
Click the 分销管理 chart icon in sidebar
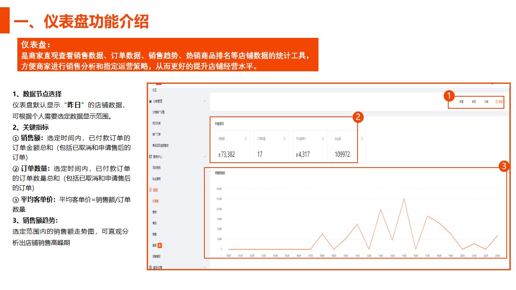(150, 101)
